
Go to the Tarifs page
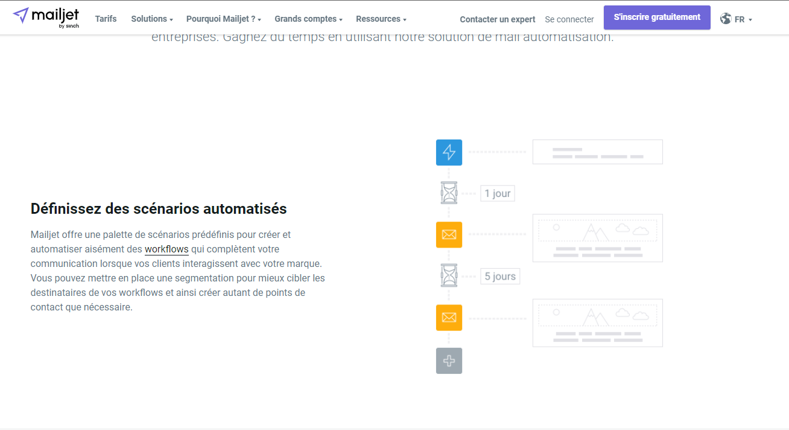tap(106, 19)
